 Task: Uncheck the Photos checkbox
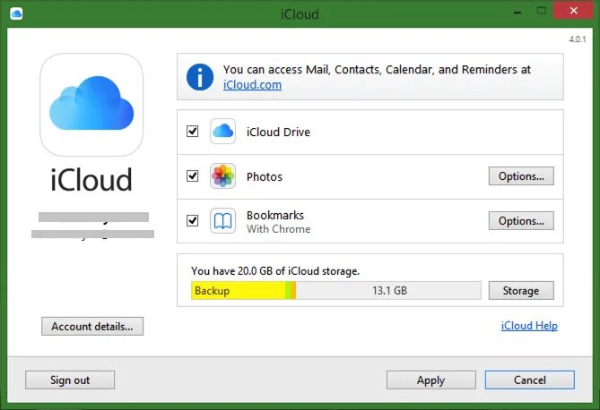click(x=193, y=176)
